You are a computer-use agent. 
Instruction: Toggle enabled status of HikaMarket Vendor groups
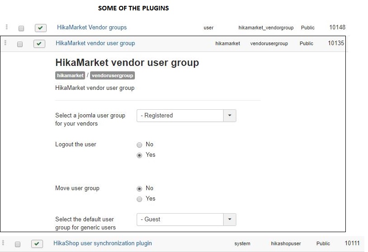[41, 28]
